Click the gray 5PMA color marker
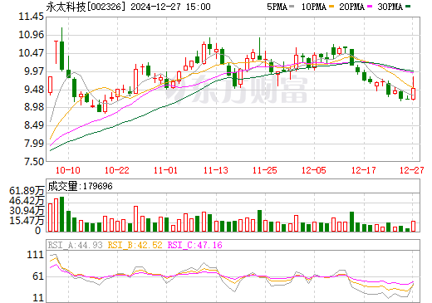Viewport: 432px width, 303px height. tap(292, 7)
